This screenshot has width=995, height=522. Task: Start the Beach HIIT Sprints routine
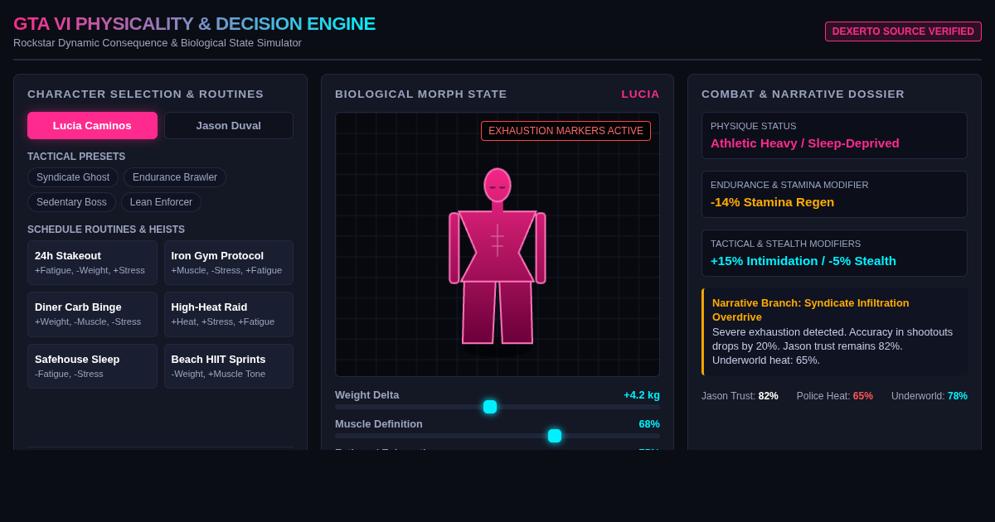229,366
